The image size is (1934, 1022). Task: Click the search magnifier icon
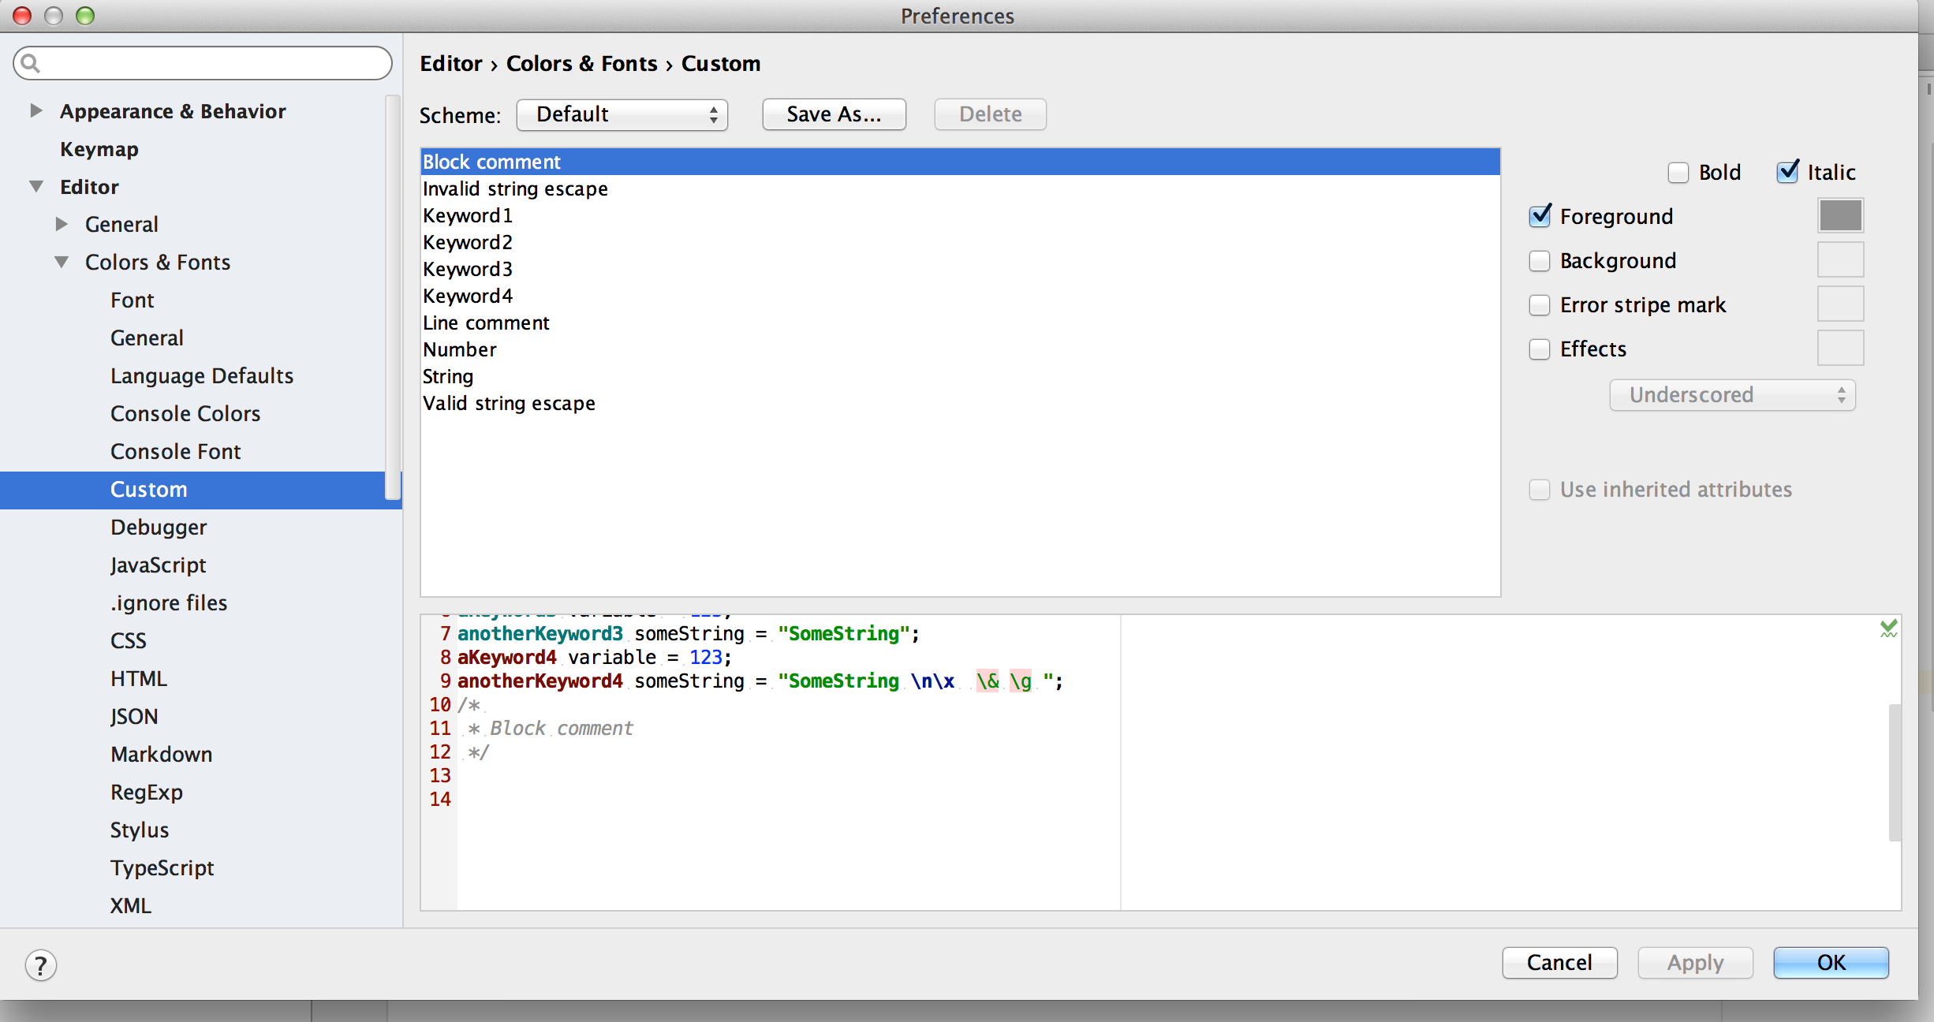(x=31, y=63)
